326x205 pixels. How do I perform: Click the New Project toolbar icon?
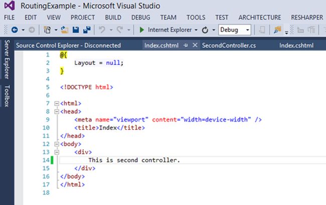tap(47, 30)
